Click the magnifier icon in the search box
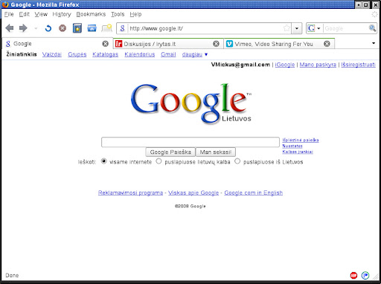 372,28
